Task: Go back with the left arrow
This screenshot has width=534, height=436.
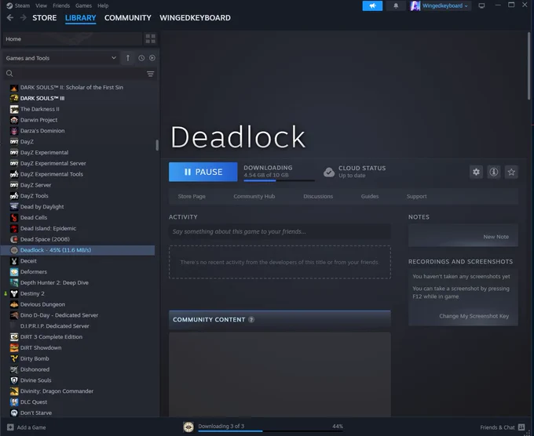Action: tap(10, 18)
